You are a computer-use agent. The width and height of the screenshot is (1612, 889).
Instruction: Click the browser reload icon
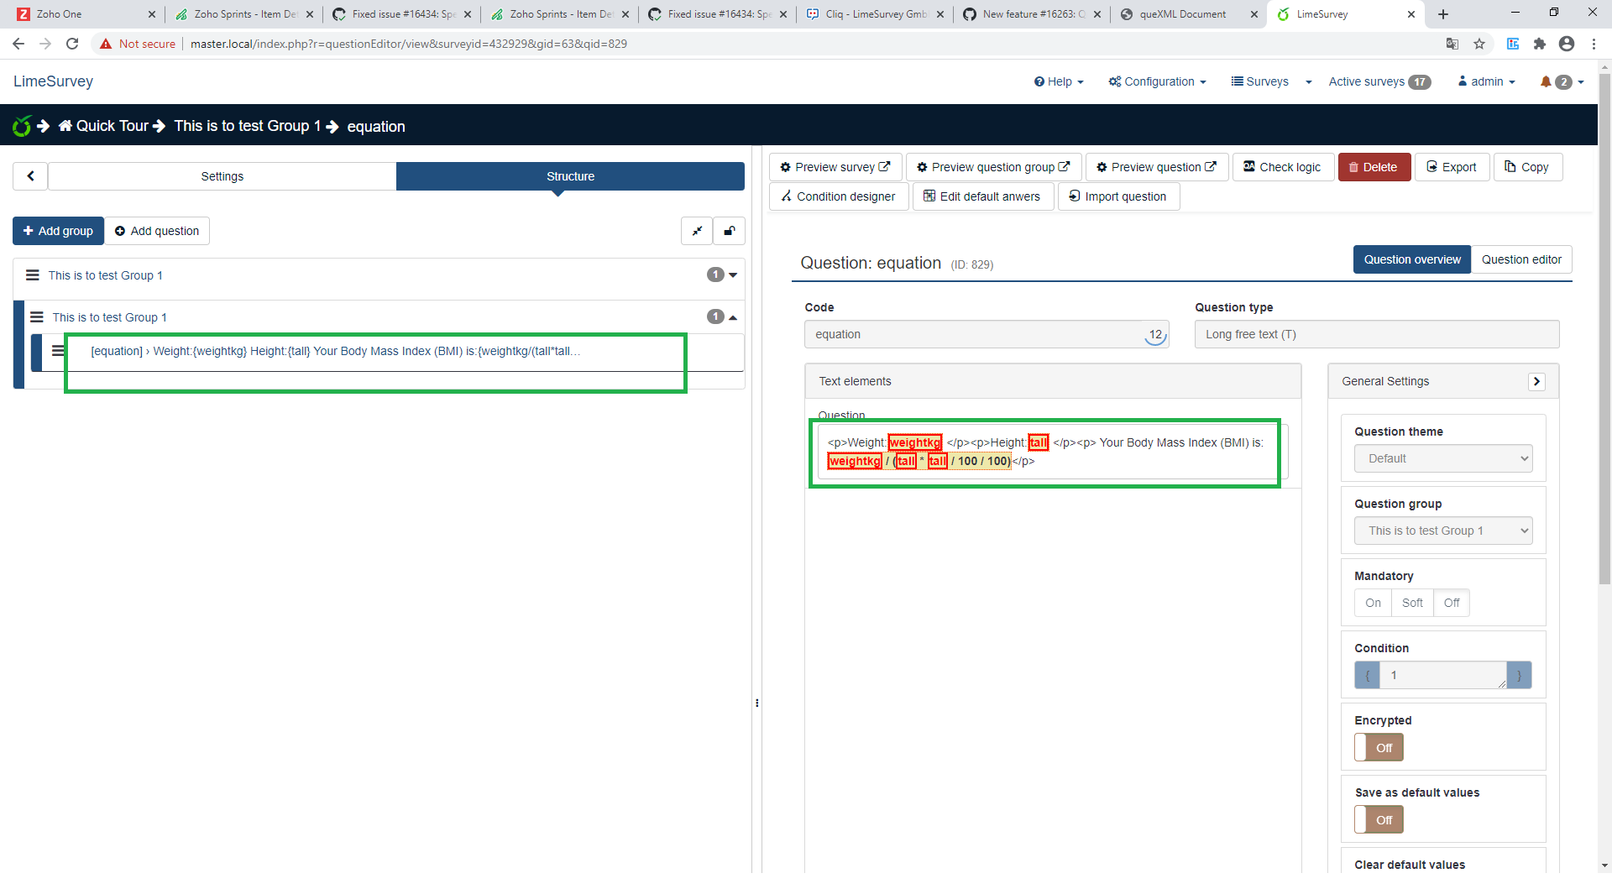[72, 44]
